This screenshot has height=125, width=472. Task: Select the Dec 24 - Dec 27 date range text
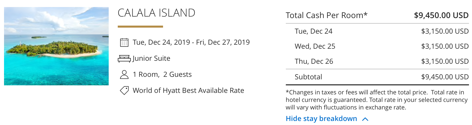click(191, 42)
